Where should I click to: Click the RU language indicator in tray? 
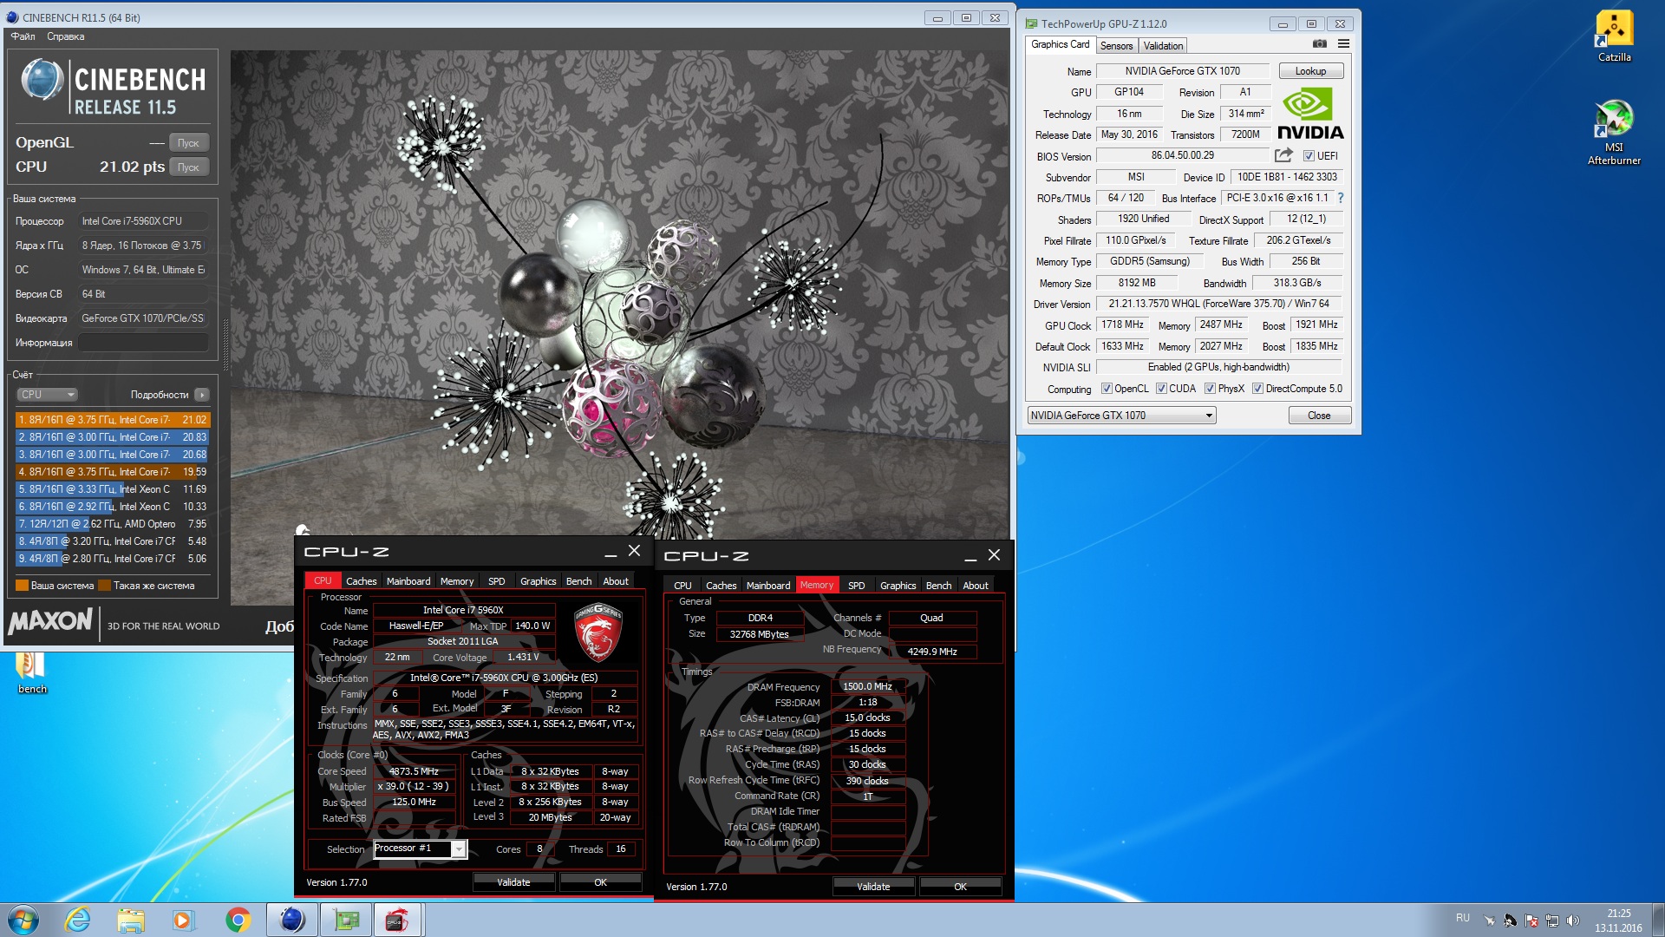pos(1463,918)
